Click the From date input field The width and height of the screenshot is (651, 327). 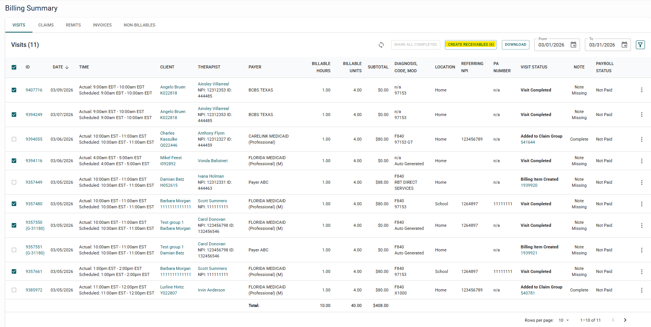(552, 45)
